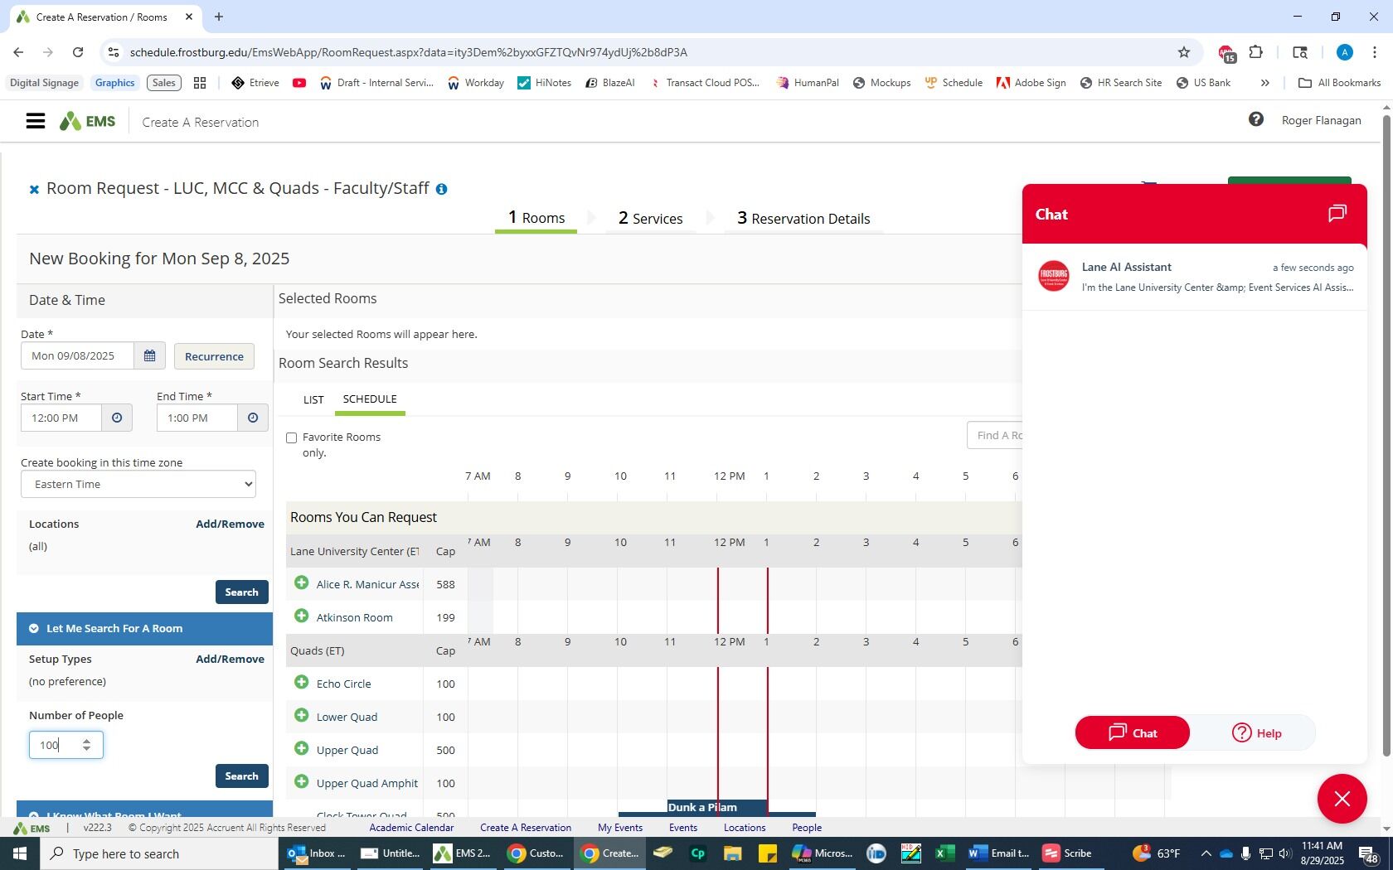The height and width of the screenshot is (870, 1393).
Task: Open the date picker calendar icon
Action: click(149, 356)
